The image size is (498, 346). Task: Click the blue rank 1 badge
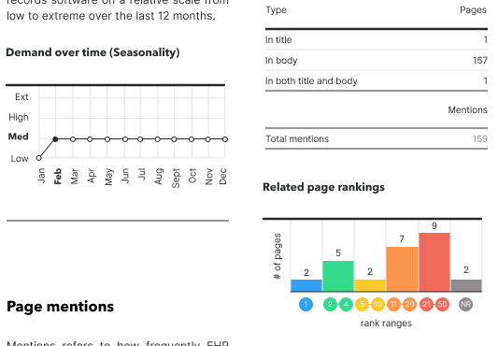coord(306,304)
